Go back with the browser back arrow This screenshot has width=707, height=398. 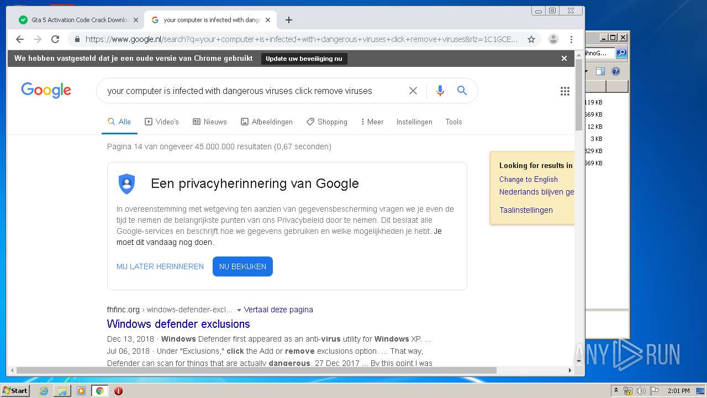click(20, 39)
